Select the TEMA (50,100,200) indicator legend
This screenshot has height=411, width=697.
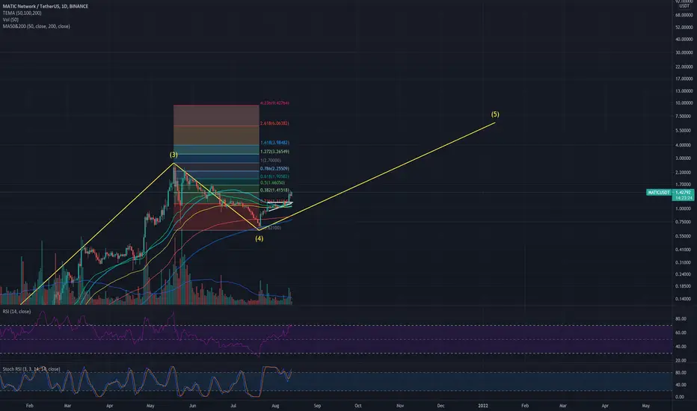tap(22, 13)
